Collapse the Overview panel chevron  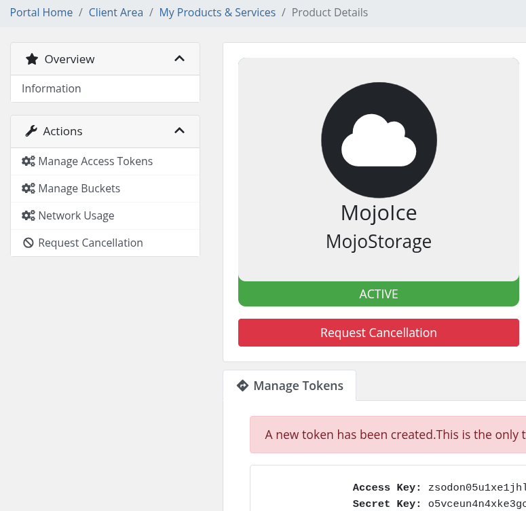(x=179, y=58)
